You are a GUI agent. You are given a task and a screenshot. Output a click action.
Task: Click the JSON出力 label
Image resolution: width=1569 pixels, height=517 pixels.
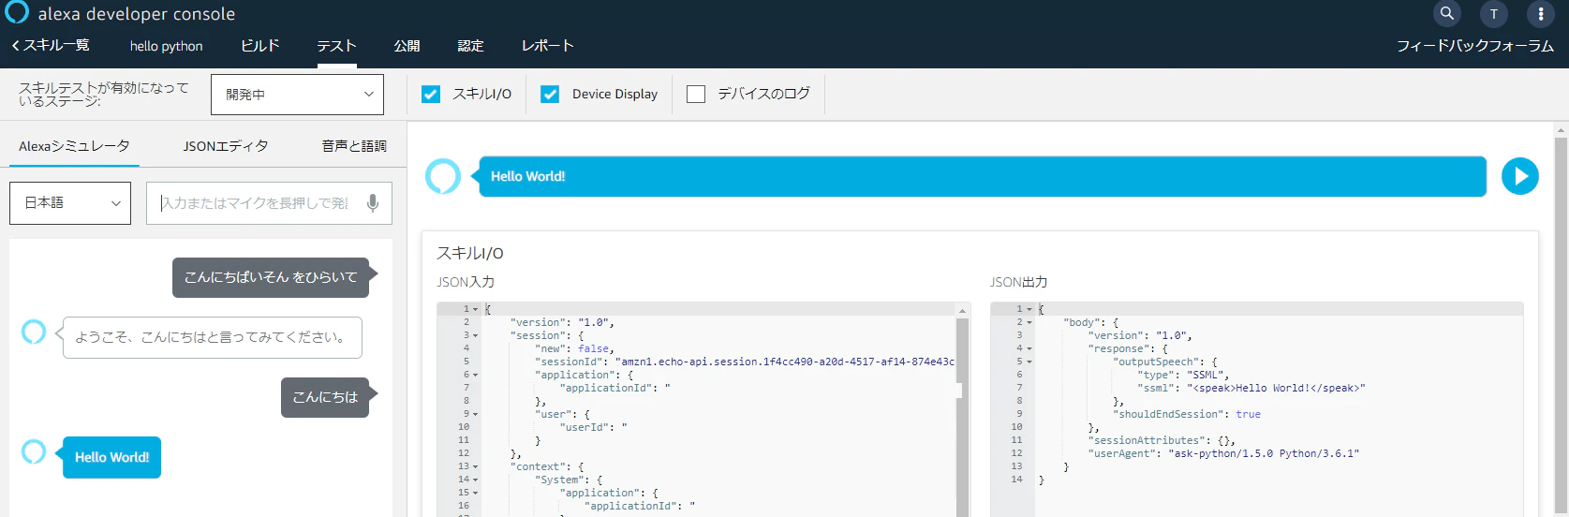coord(1018,282)
